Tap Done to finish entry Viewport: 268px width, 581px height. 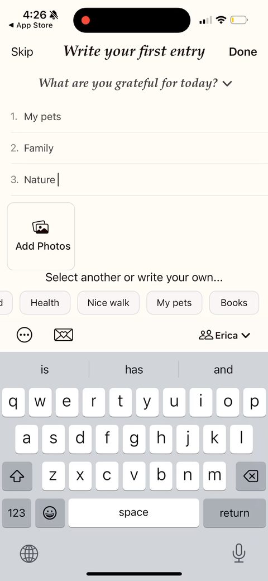point(243,52)
